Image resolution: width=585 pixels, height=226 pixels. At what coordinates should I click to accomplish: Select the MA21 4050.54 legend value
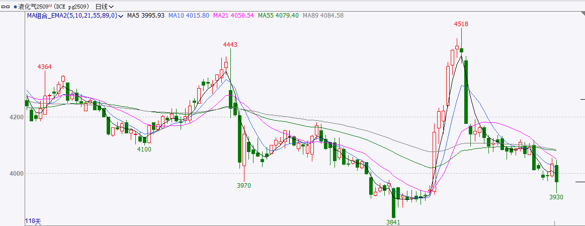233,15
